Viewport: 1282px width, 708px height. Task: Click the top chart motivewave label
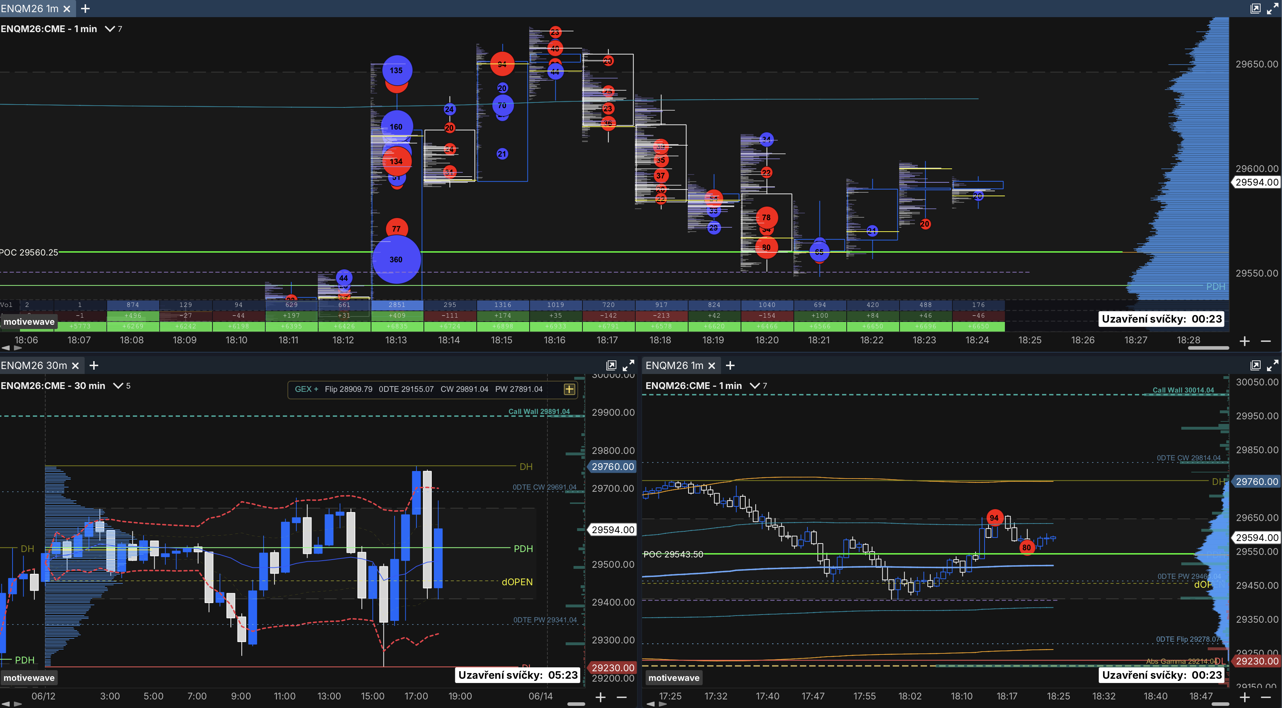pyautogui.click(x=29, y=322)
